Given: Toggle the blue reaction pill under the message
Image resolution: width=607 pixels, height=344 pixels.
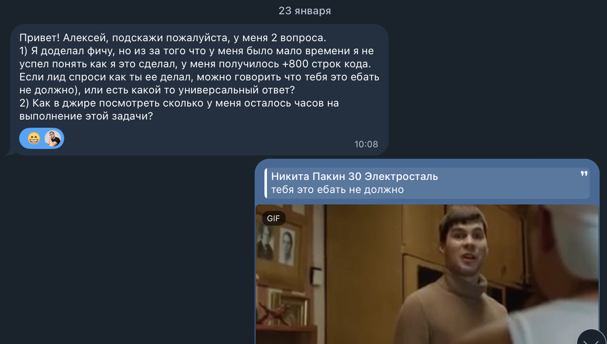Looking at the screenshot, I should [42, 138].
